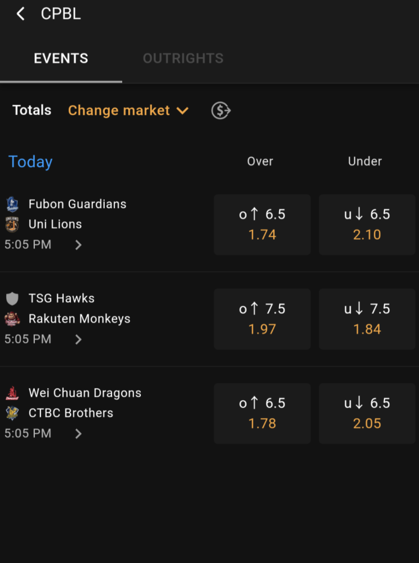The image size is (419, 563).
Task: Expand Wei Chuan Dragons vs CTBC Brothers chevron
Action: coord(78,434)
